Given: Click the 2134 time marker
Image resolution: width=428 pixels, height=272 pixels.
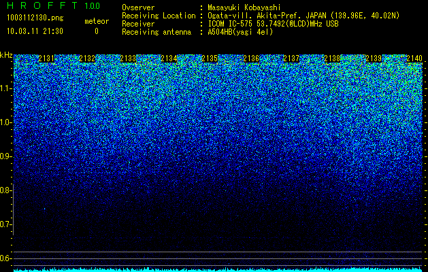Looking at the screenshot, I should [x=169, y=58].
